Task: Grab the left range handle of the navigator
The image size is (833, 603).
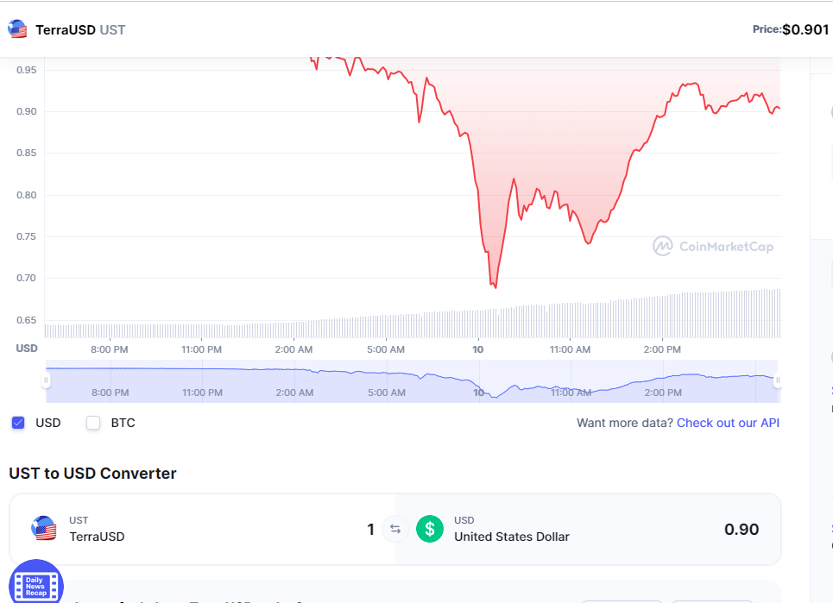Action: tap(47, 380)
